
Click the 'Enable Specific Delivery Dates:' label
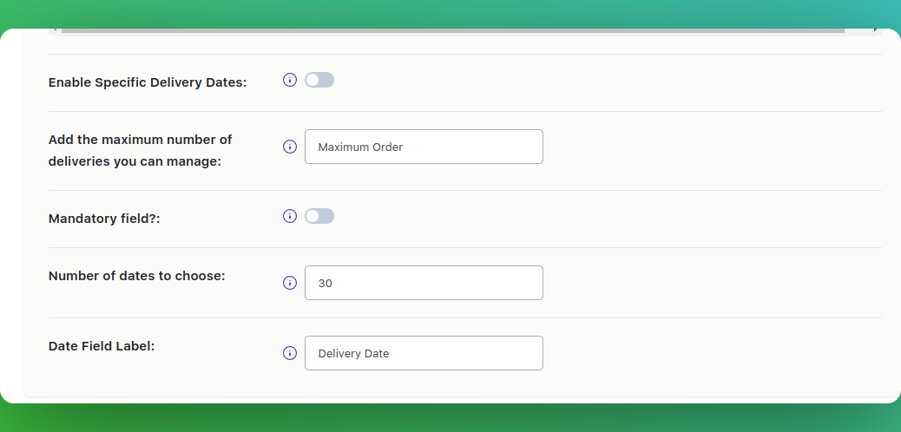click(x=147, y=82)
